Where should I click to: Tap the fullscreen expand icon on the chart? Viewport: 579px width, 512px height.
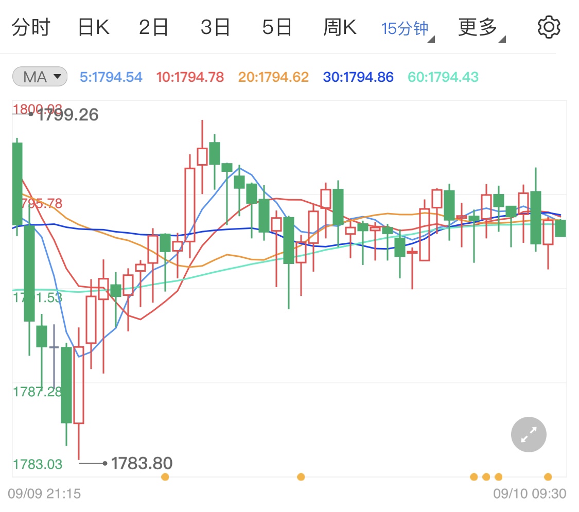(x=528, y=434)
